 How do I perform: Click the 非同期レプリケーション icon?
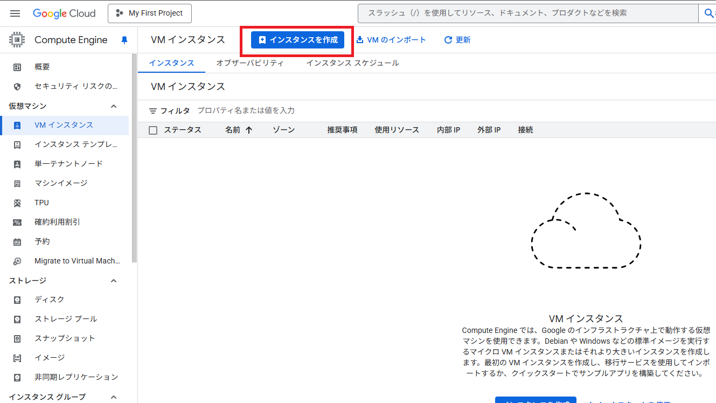click(17, 378)
